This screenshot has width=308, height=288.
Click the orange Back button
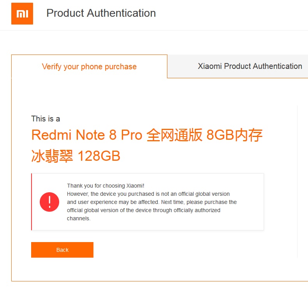tap(62, 250)
